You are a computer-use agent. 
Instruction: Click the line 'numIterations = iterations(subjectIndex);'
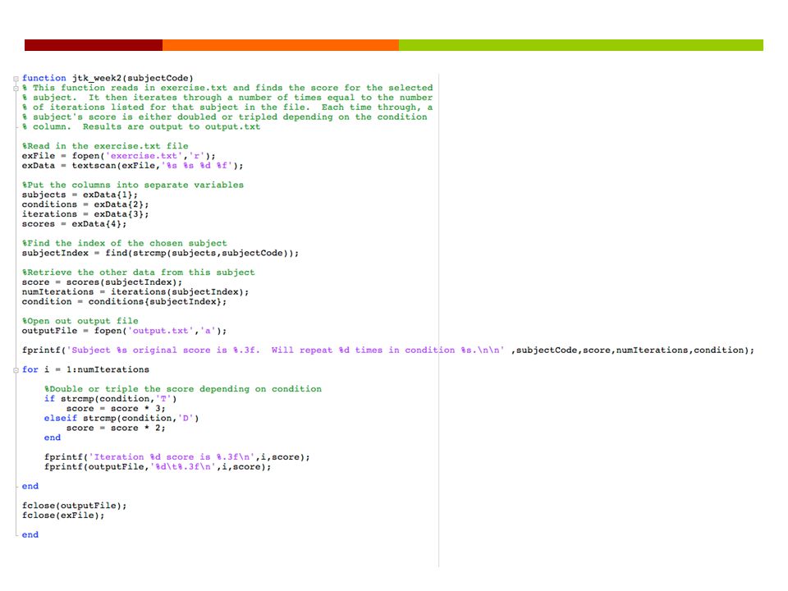[x=135, y=291]
